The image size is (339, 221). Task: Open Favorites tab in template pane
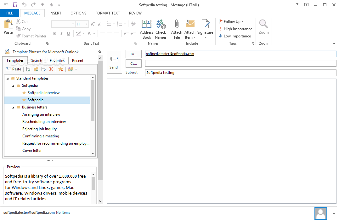click(57, 61)
